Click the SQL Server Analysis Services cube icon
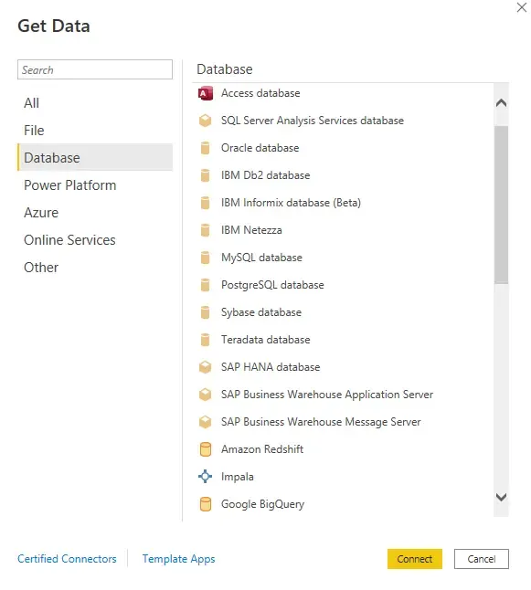The width and height of the screenshot is (531, 590). (x=206, y=121)
